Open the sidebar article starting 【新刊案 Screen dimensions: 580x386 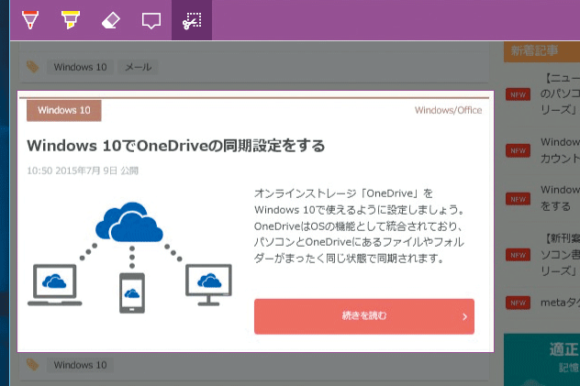560,255
